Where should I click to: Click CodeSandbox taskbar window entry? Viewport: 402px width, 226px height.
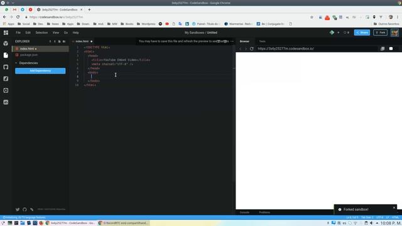pyautogui.click(x=71, y=223)
